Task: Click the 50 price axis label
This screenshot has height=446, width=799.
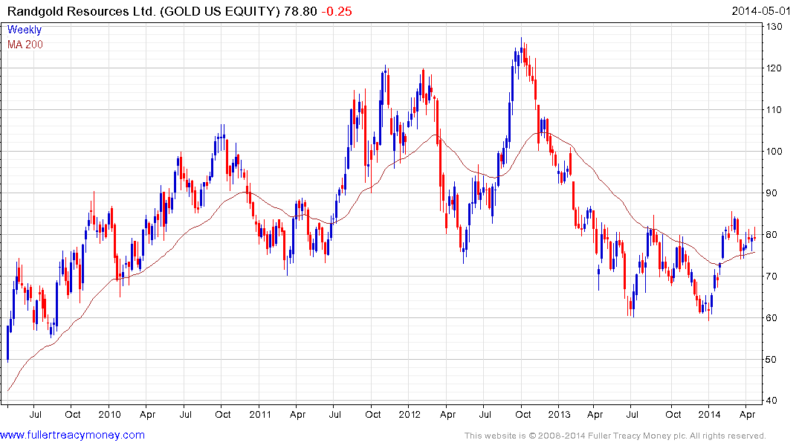Action: (x=771, y=360)
